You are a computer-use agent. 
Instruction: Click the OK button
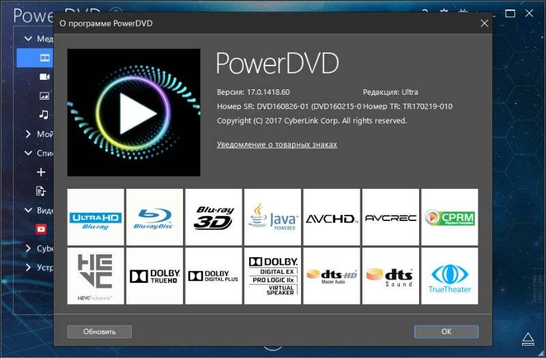(446, 331)
